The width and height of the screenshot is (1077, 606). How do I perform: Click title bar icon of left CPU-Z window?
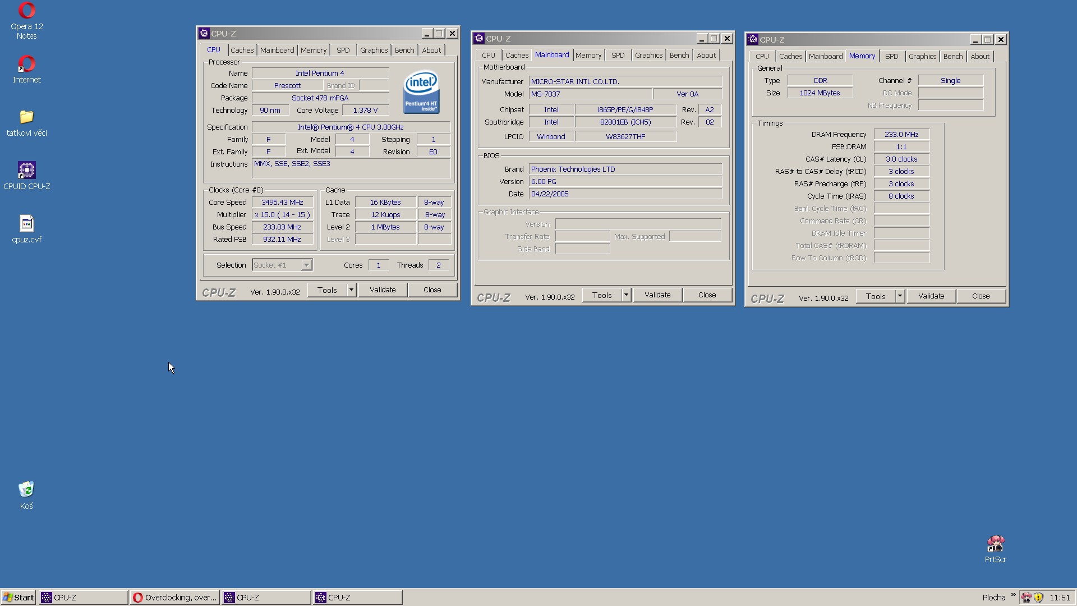point(204,33)
